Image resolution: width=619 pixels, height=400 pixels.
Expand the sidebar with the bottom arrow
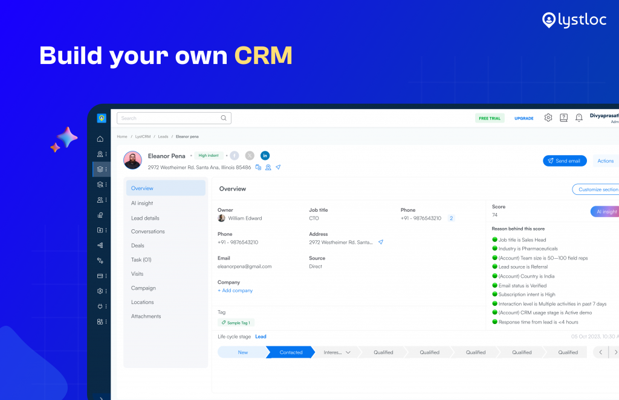click(102, 398)
